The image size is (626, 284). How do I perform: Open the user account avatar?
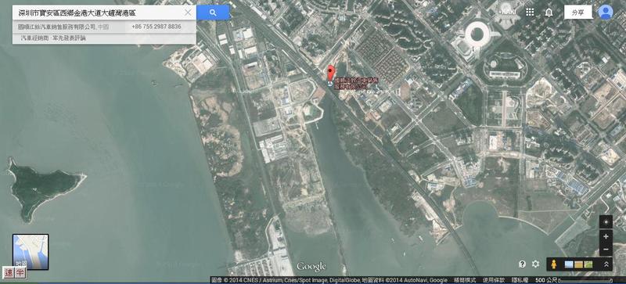pyautogui.click(x=605, y=12)
